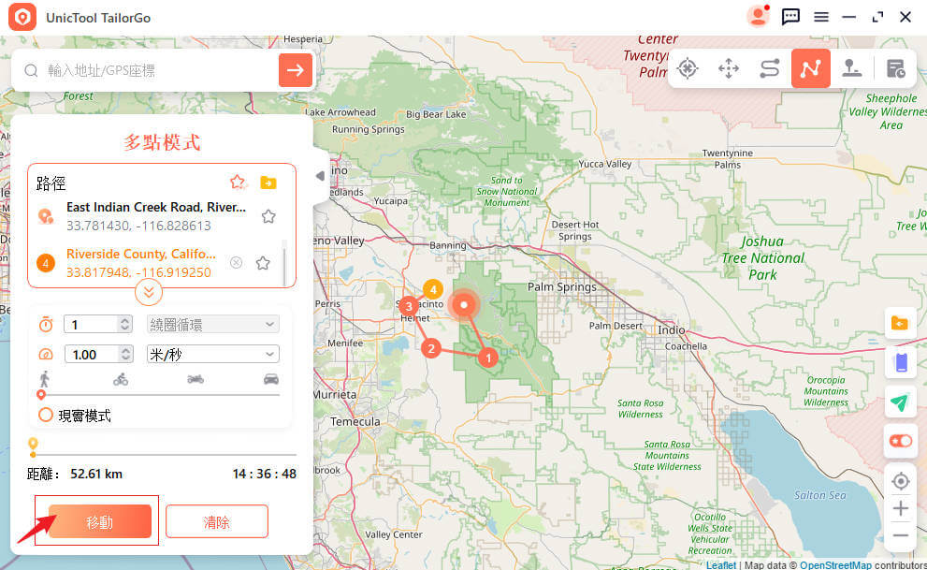The height and width of the screenshot is (570, 927).
Task: Click the loop count number field
Action: (x=92, y=324)
